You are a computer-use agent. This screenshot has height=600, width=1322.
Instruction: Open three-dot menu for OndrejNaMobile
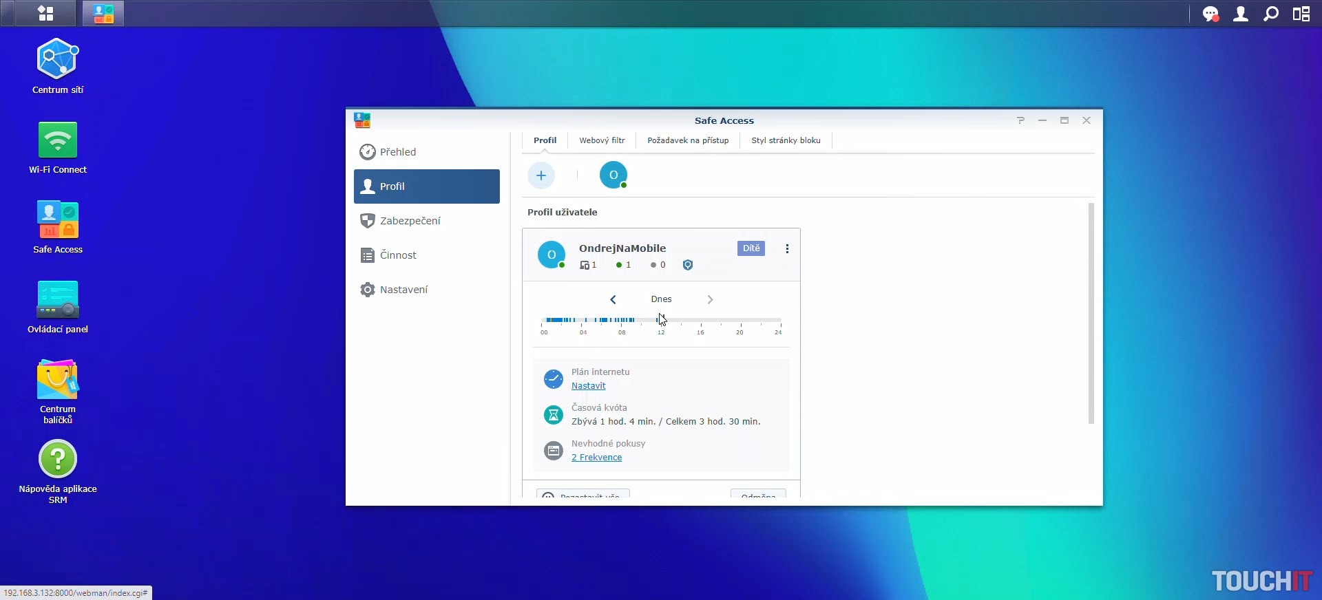tap(787, 249)
